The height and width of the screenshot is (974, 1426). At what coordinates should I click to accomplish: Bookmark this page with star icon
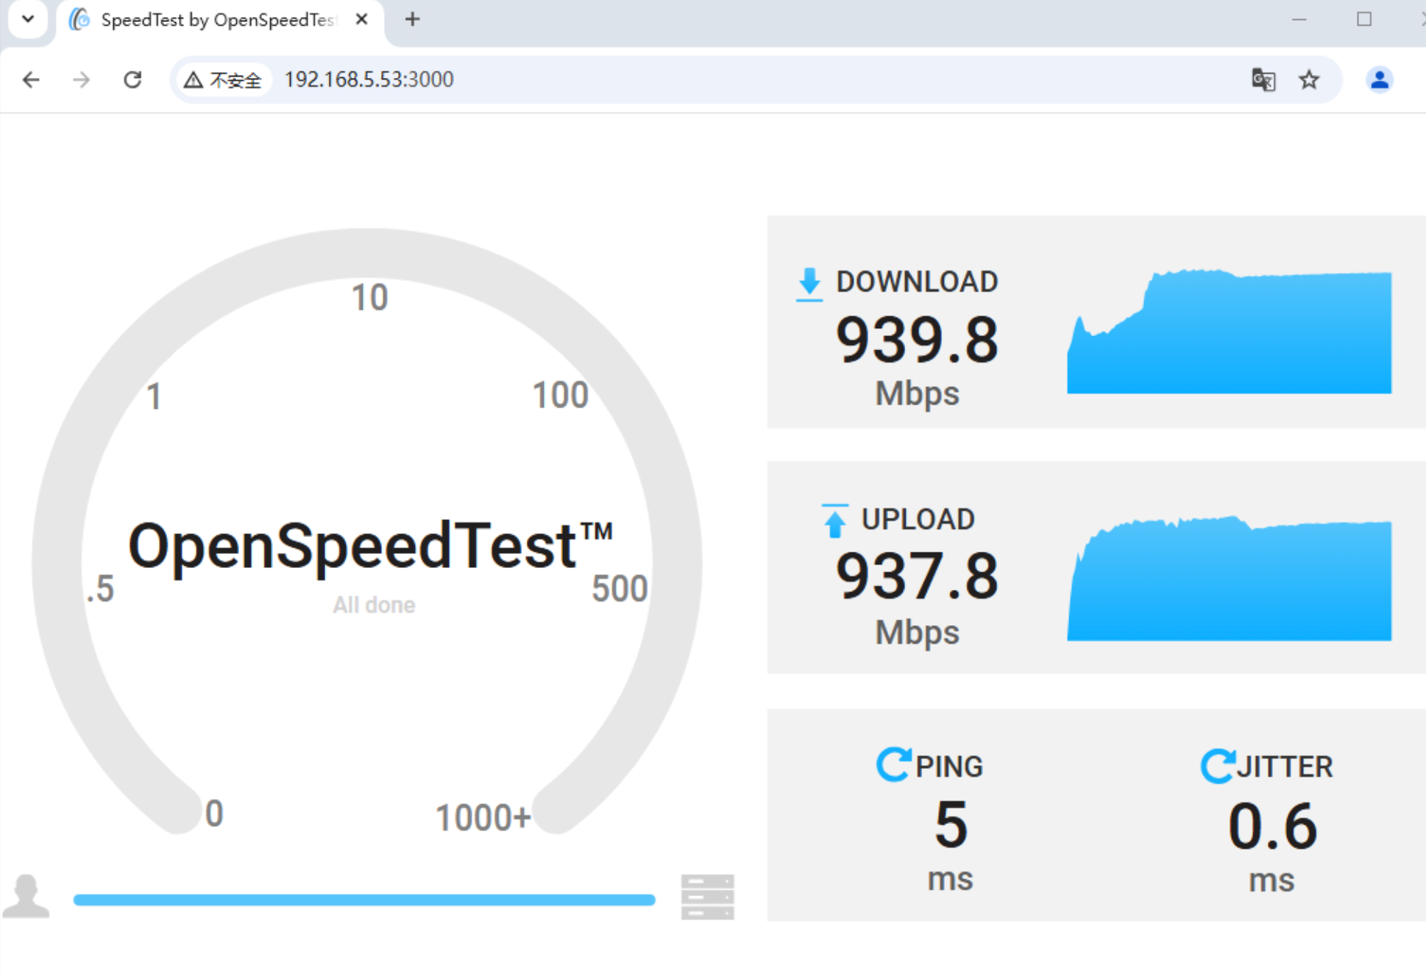1309,79
